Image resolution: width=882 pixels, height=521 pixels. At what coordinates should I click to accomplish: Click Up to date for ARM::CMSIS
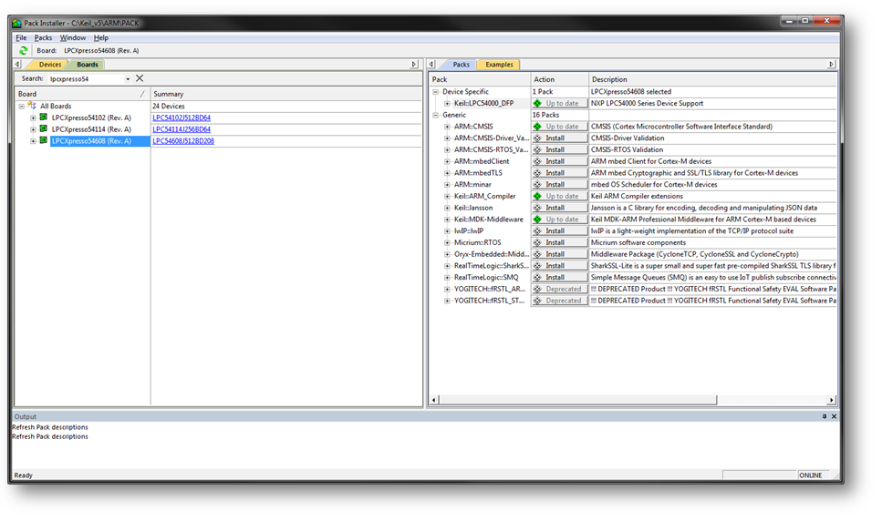tap(560, 127)
